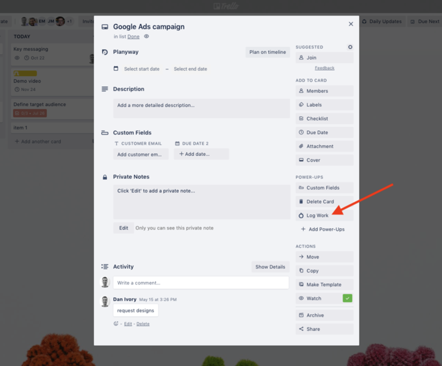Click the lock icon by Private Notes

pos(105,177)
